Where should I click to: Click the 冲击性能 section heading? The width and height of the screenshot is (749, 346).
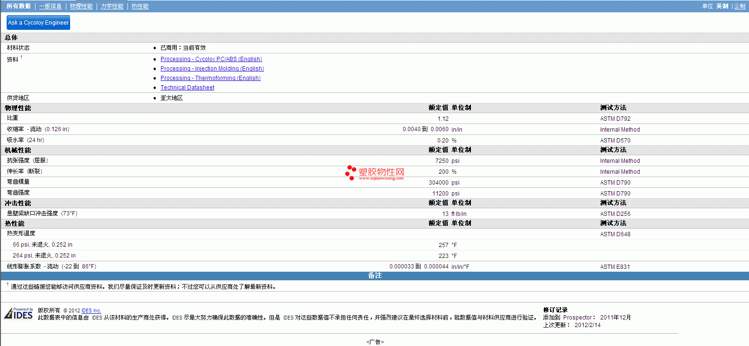[x=18, y=204]
